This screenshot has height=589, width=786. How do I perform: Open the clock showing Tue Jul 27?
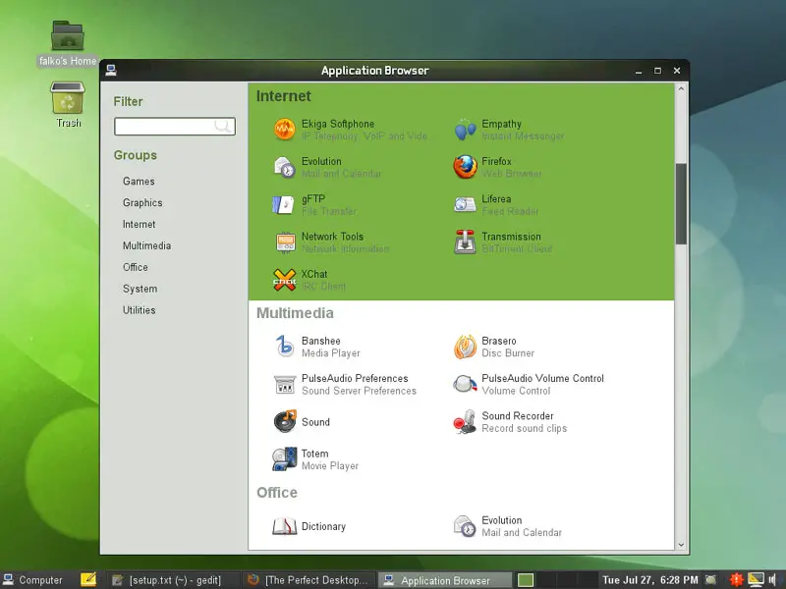tap(650, 580)
